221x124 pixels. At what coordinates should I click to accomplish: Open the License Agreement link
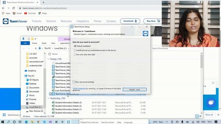coord(79,89)
